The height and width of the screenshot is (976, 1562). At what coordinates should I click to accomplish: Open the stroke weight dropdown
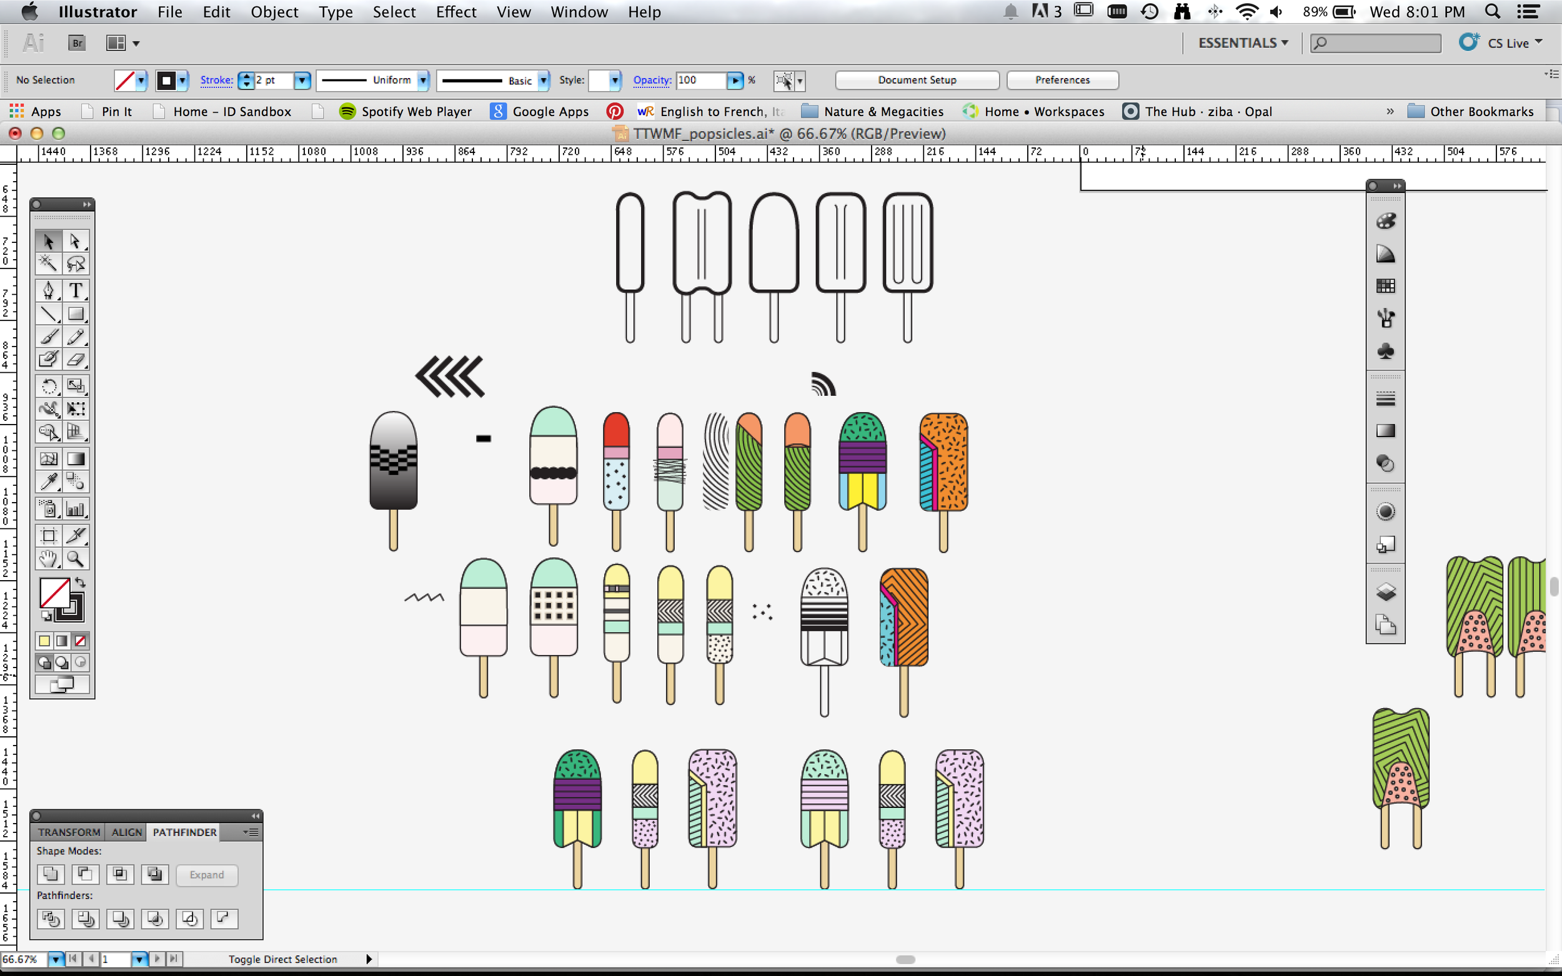pos(302,80)
